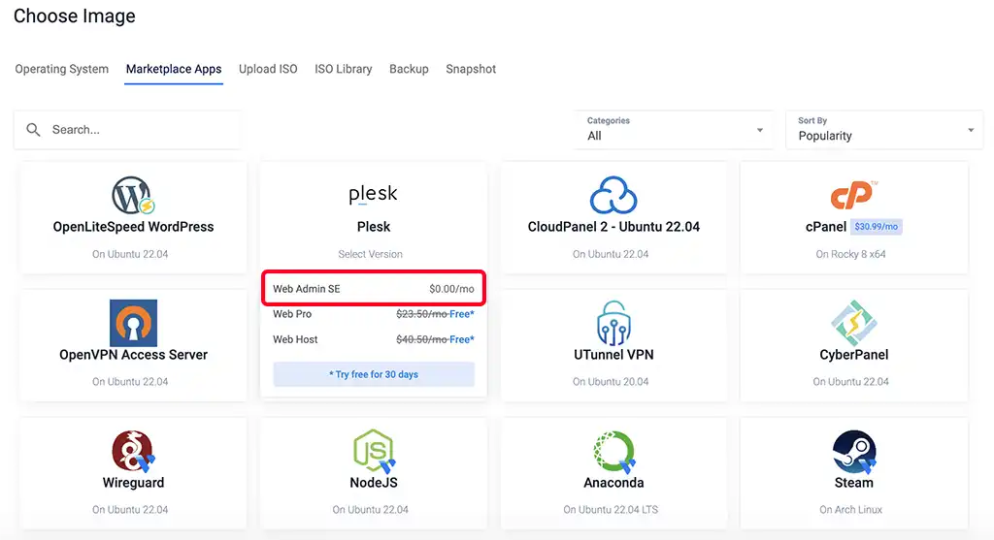Click the Wireguard title text
Image resolution: width=994 pixels, height=540 pixels.
133,483
